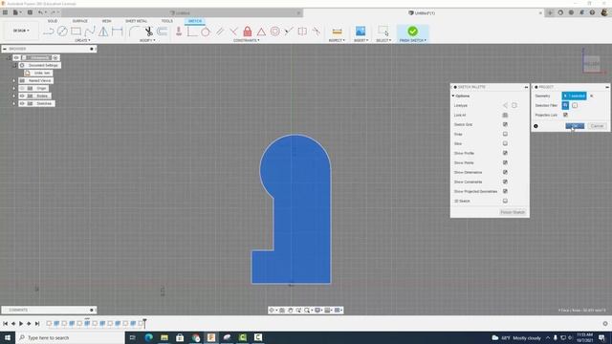Collapse the Options section in Sketch Palette
Viewport: 612px width, 344px height.
(453, 96)
